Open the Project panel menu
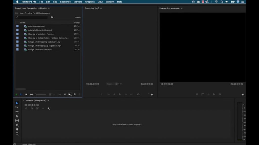 pos(48,8)
